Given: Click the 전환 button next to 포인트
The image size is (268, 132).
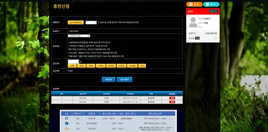Looking at the screenshot, I should click(197, 38).
